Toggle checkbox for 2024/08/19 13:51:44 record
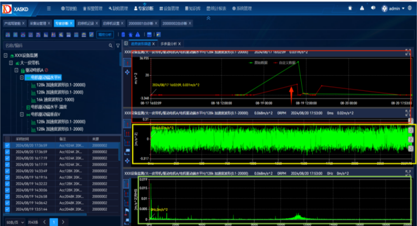This screenshot has width=417, height=226. (7, 209)
